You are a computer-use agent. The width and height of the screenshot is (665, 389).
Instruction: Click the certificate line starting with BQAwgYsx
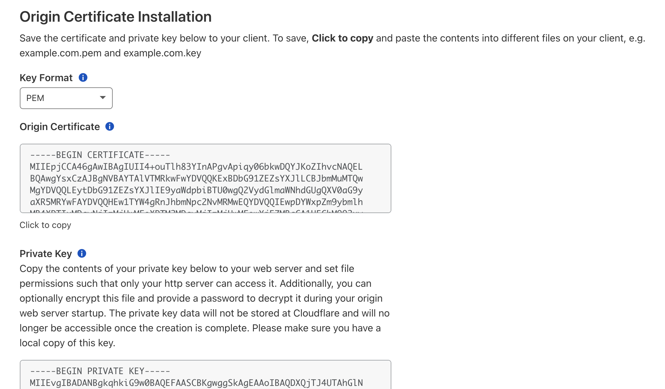tap(197, 178)
